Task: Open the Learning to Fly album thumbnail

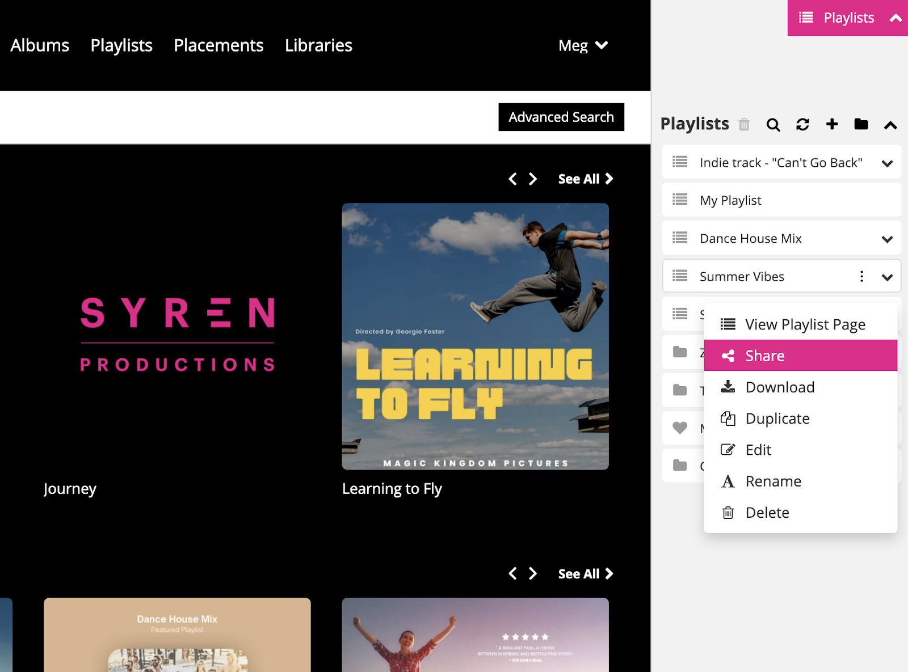Action: coord(475,336)
